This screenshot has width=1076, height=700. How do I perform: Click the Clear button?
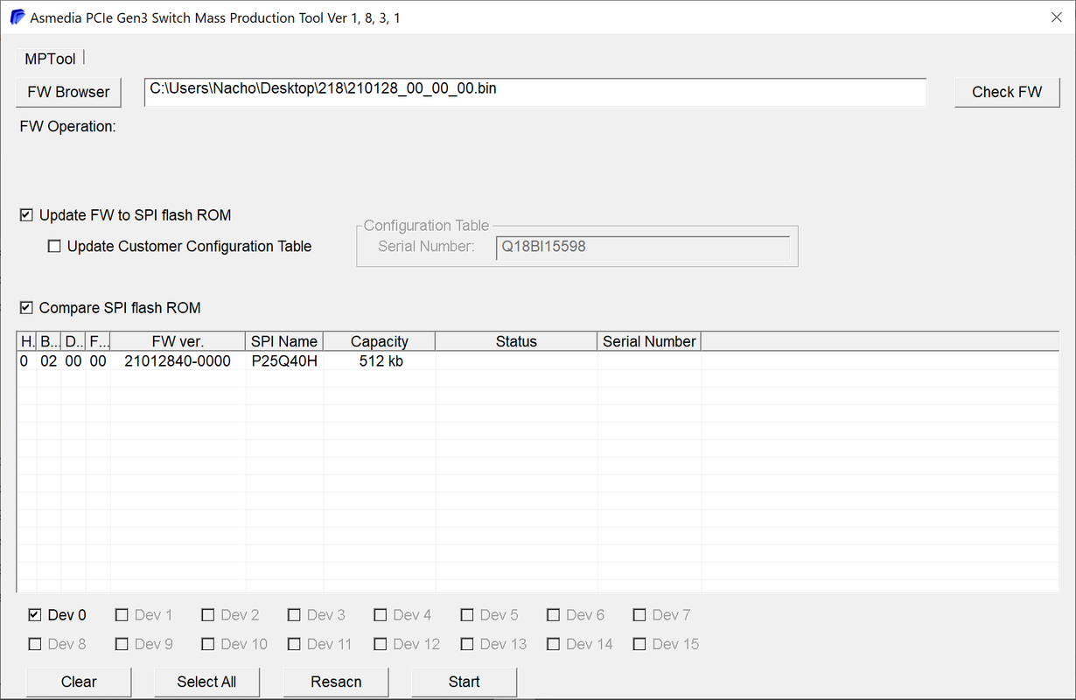click(x=79, y=682)
